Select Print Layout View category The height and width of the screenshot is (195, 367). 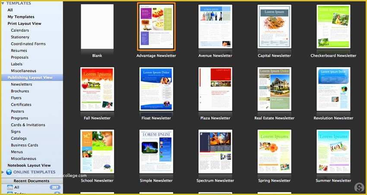[x=24, y=24]
